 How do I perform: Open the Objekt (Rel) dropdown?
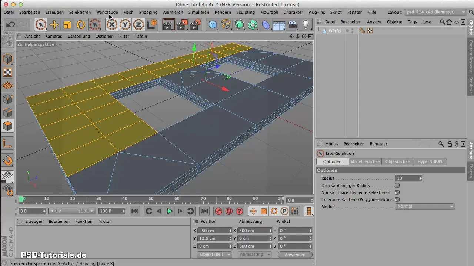pyautogui.click(x=214, y=255)
